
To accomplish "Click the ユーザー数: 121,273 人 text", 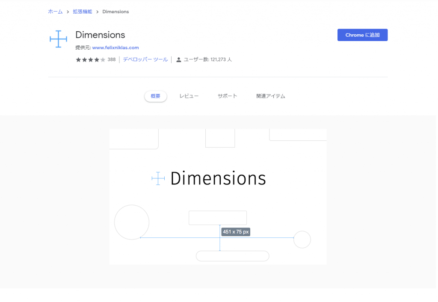I will [207, 59].
